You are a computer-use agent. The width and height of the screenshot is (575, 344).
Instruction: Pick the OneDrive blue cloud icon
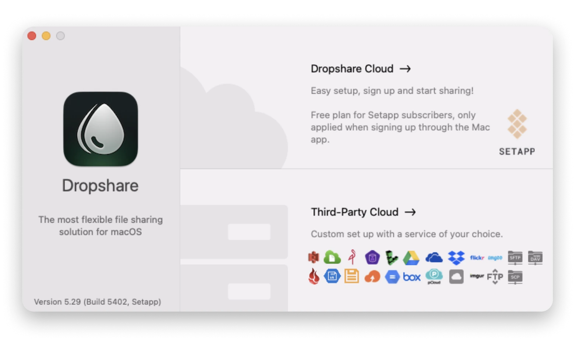tap(434, 257)
